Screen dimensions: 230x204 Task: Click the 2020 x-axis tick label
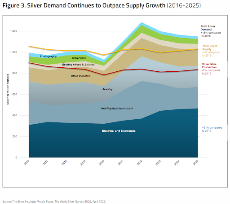point(102,163)
